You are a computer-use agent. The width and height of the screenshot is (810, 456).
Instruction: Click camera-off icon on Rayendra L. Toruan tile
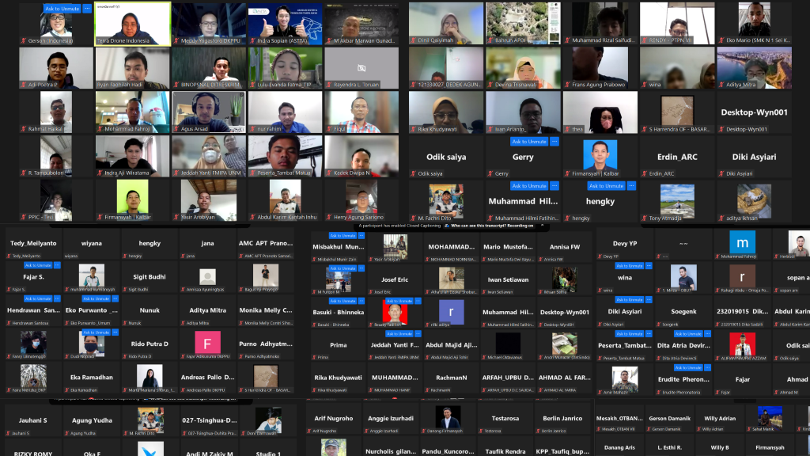pyautogui.click(x=361, y=68)
